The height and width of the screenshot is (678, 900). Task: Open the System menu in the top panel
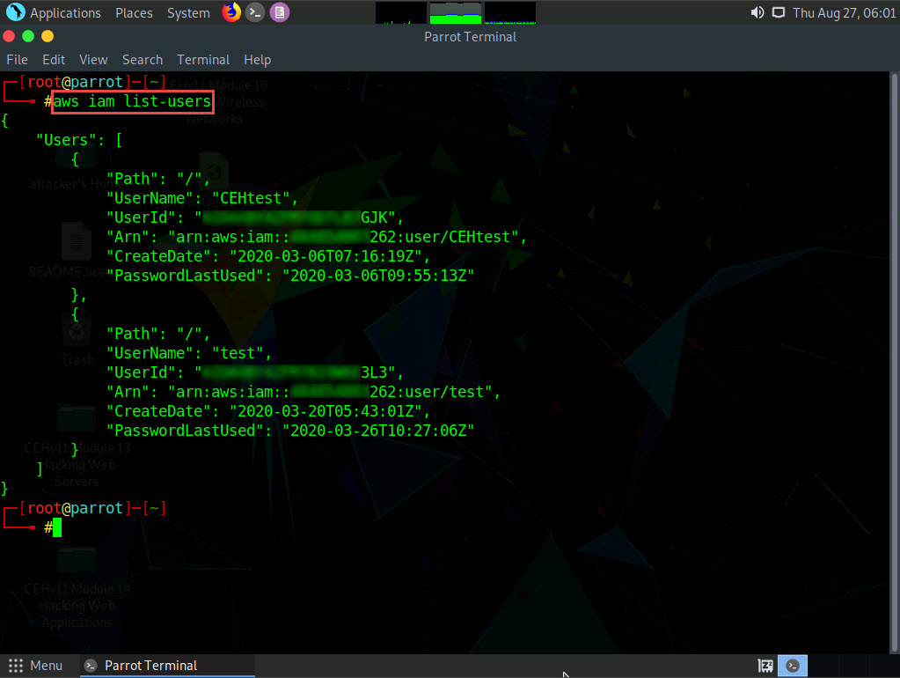point(188,12)
